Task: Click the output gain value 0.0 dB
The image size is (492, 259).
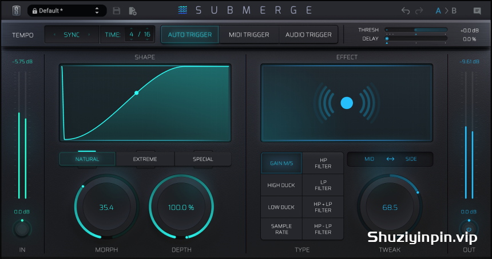Action: click(469, 212)
